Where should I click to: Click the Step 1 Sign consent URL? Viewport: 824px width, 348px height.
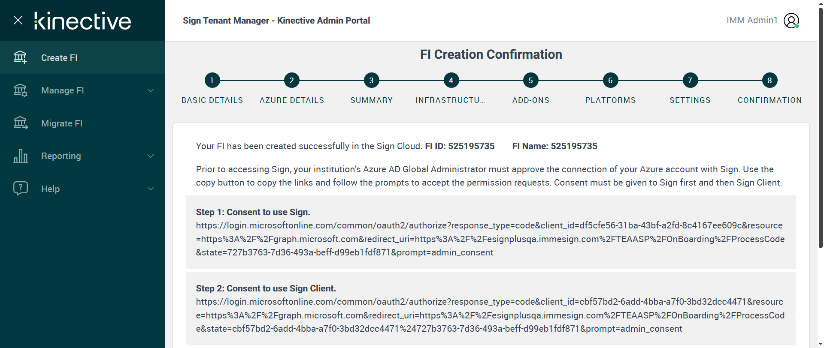coord(490,239)
